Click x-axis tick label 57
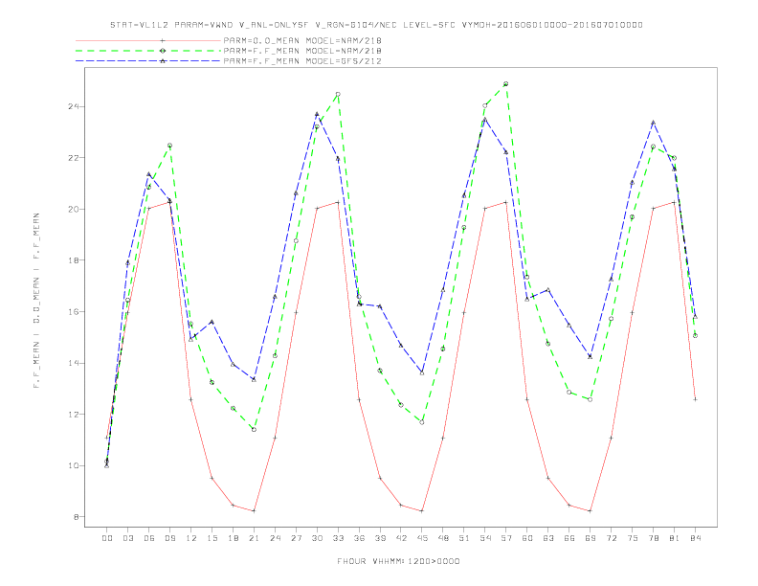 [506, 538]
